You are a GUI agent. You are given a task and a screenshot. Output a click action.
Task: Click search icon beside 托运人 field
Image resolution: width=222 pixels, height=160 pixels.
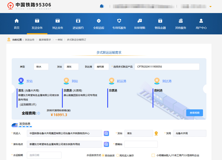[x=107, y=133]
